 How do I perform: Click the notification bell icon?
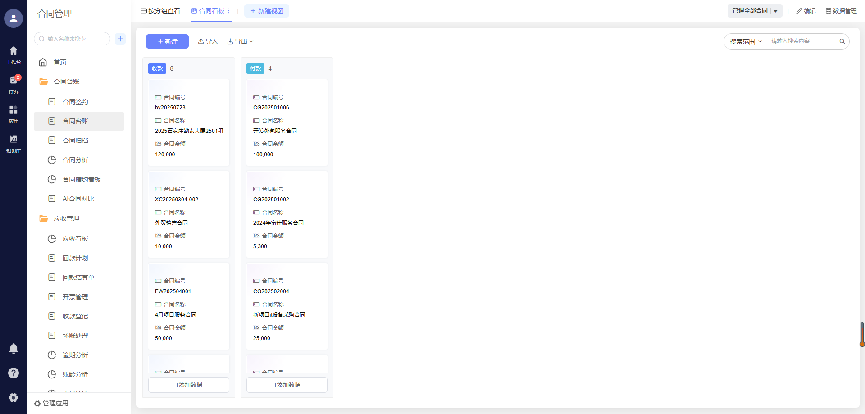[x=14, y=348]
